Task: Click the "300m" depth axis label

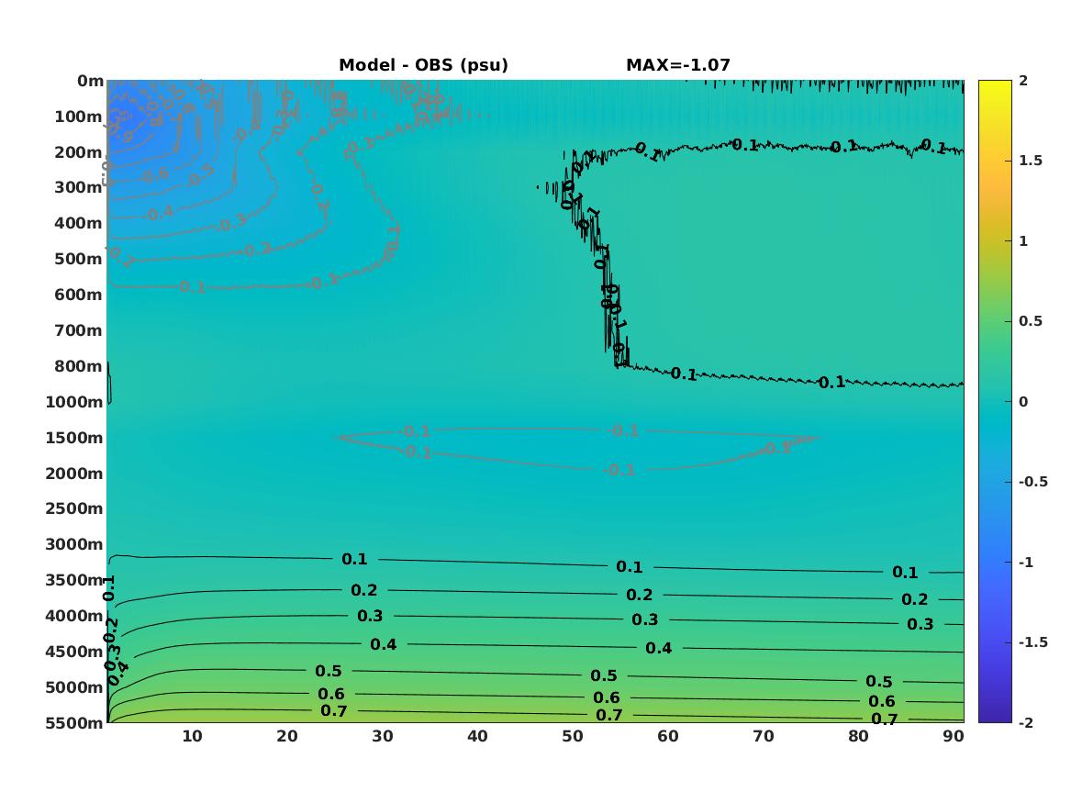Action: (79, 188)
